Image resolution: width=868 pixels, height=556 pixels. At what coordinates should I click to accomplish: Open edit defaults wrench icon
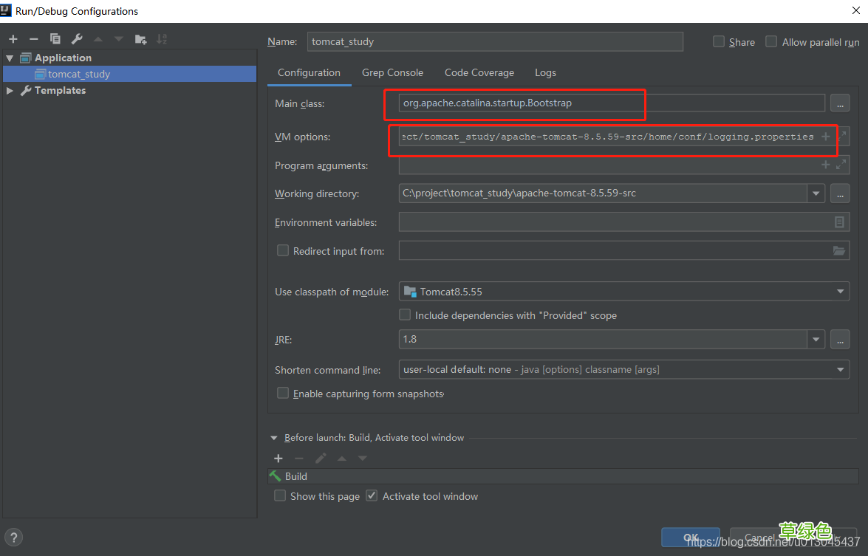pyautogui.click(x=77, y=38)
